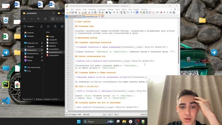The width and height of the screenshot is (222, 125).
Task: Open the Language menu
Action: tap(102, 9)
